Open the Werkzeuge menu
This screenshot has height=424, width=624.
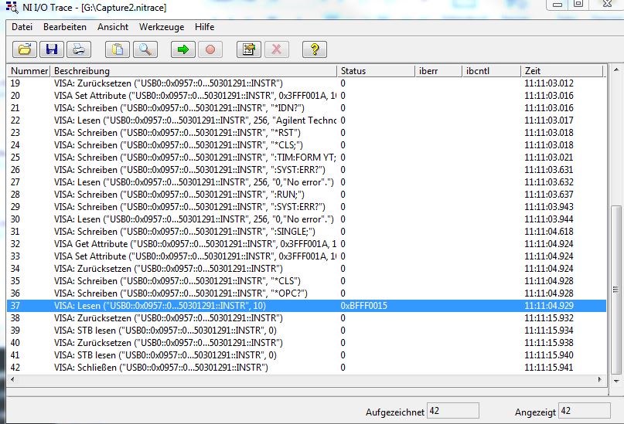[x=162, y=27]
